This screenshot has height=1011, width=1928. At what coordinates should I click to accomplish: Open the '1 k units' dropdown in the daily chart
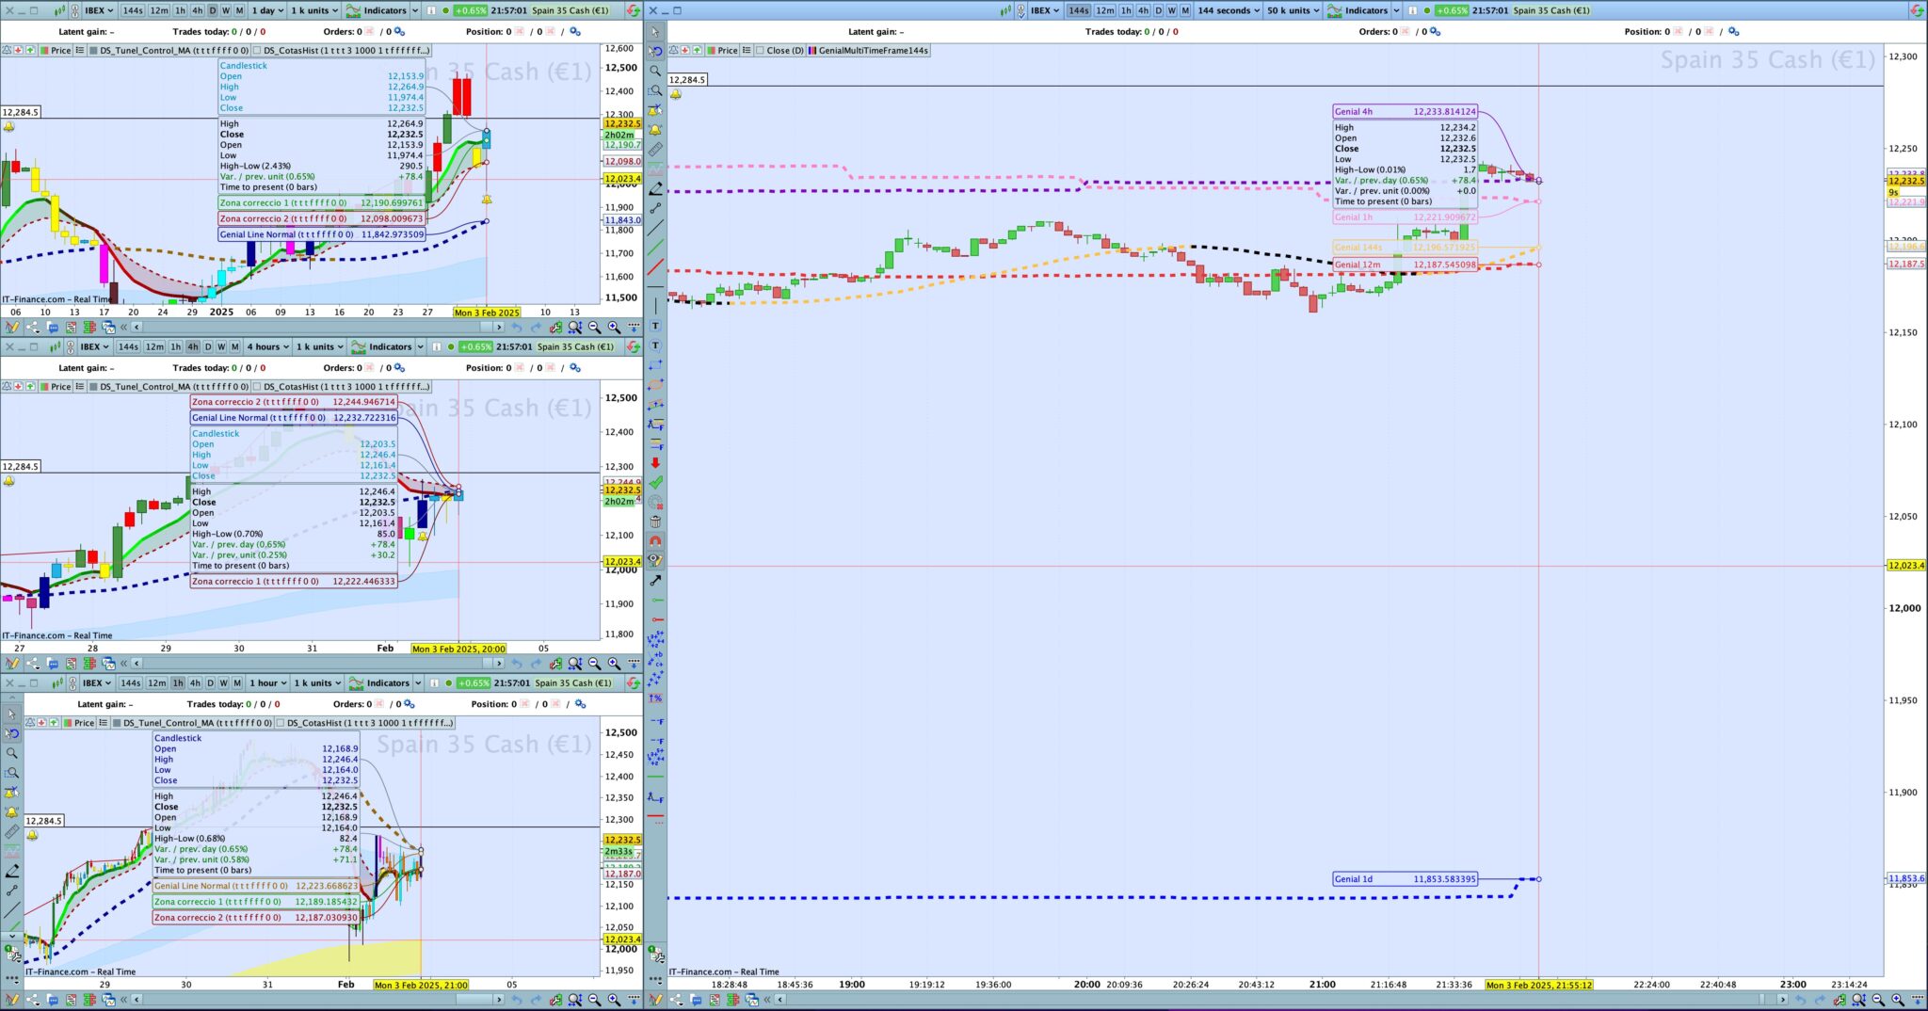(314, 10)
